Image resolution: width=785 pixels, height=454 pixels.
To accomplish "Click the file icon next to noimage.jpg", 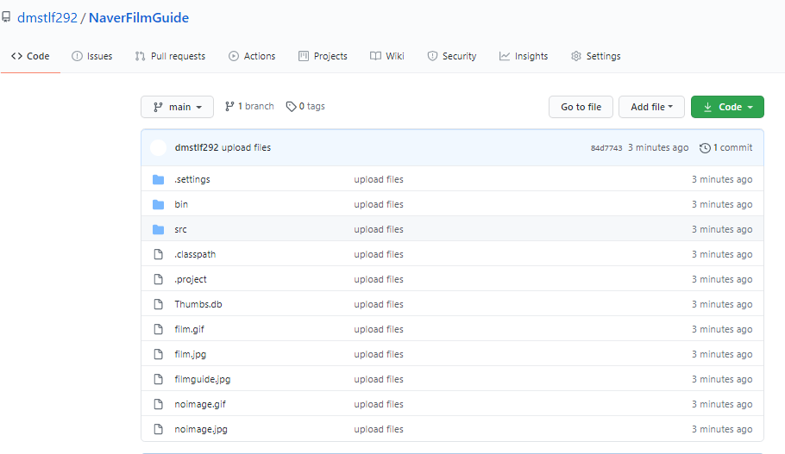I will point(158,430).
